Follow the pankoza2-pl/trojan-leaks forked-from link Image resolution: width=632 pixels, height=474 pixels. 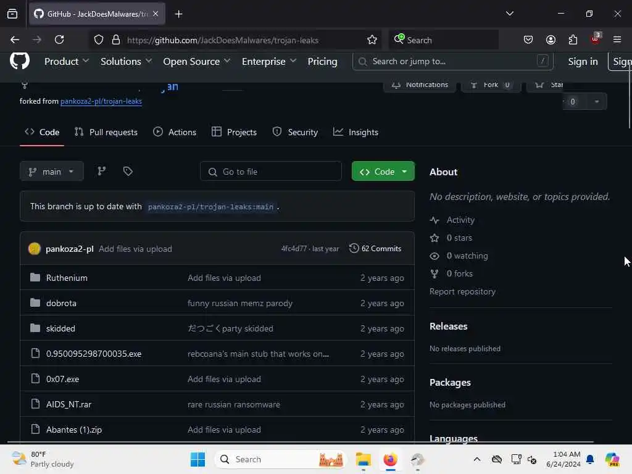101,101
